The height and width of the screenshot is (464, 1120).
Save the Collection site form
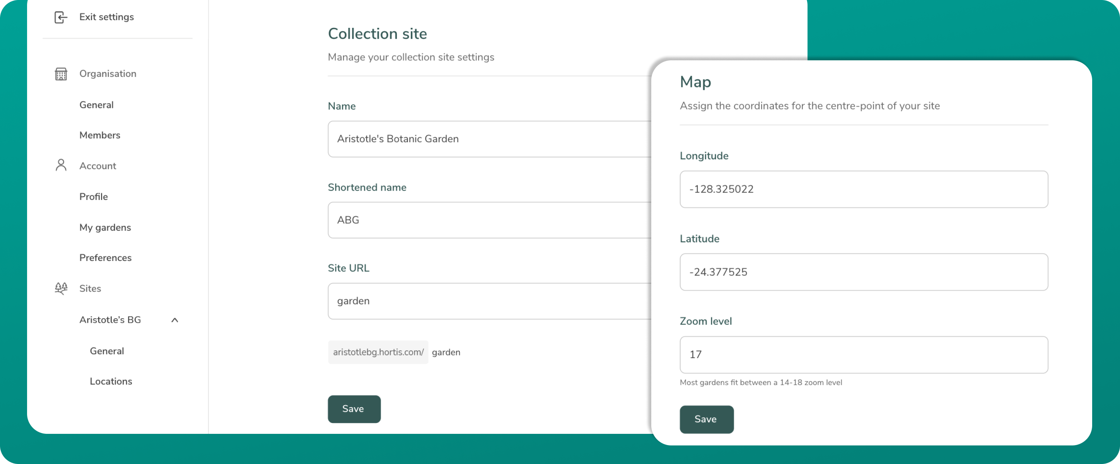354,409
